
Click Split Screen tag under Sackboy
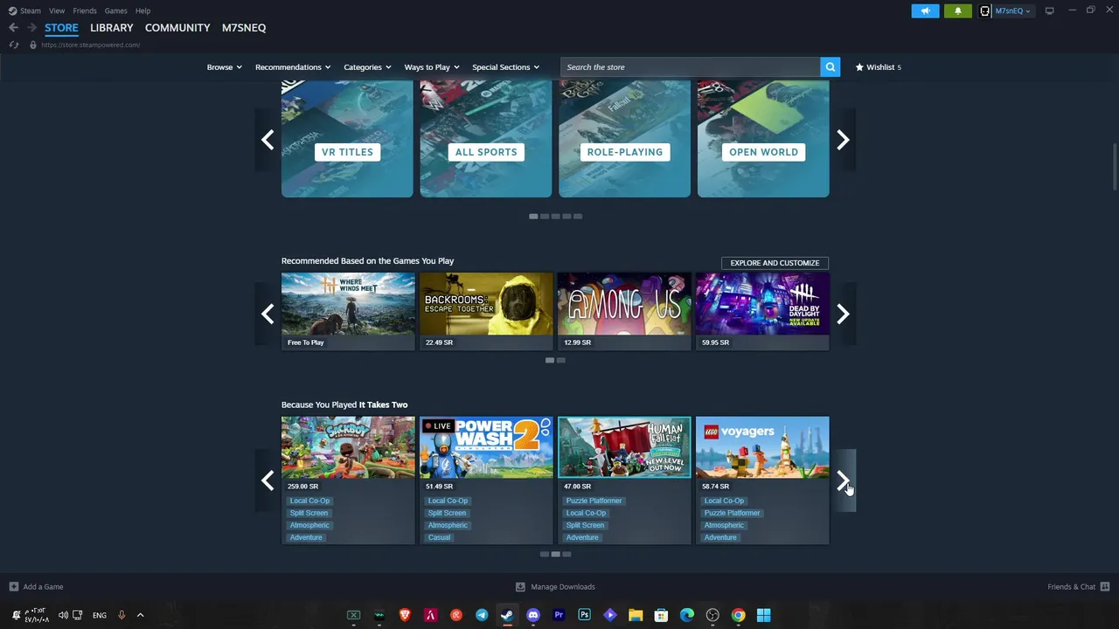(309, 513)
